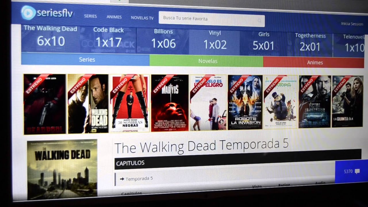Open the La Quinta Ola poster

coord(348,101)
